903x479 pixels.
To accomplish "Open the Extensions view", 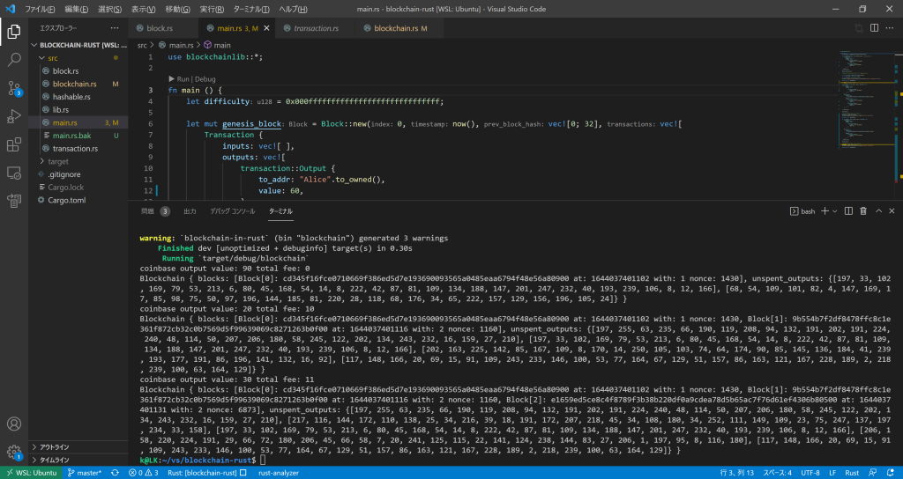I will click(14, 144).
